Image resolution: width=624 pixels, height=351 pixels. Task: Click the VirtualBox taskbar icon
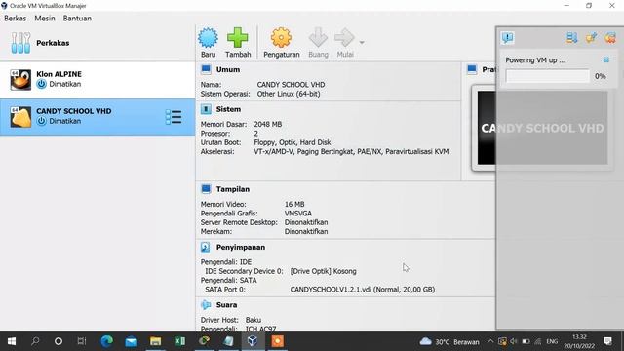pyautogui.click(x=253, y=341)
